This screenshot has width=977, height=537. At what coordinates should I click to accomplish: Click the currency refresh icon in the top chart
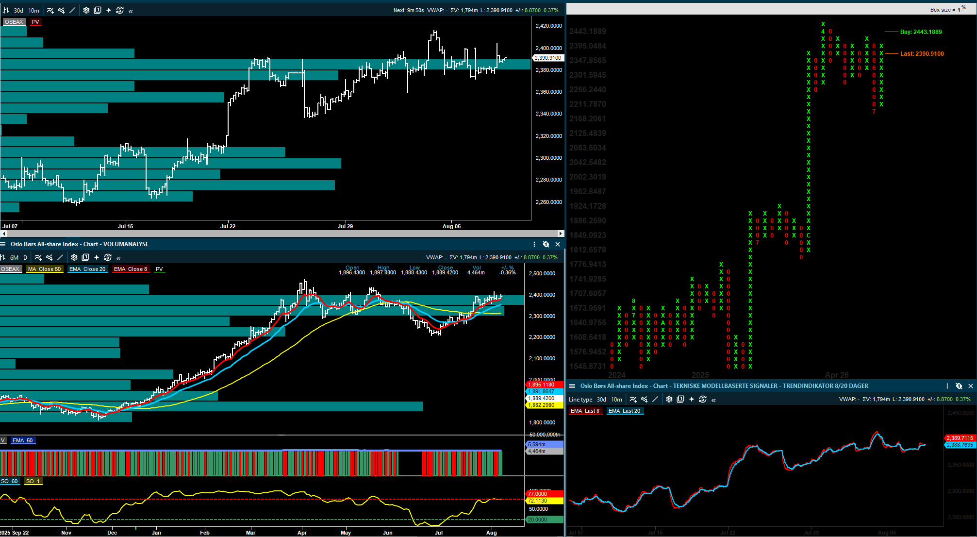click(120, 10)
